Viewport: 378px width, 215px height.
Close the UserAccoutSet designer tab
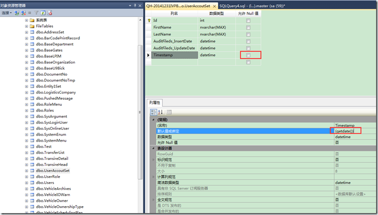(215, 6)
